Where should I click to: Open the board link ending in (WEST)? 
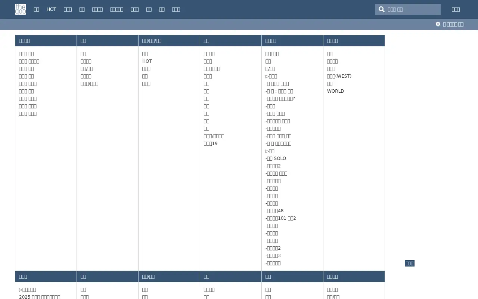click(x=339, y=76)
